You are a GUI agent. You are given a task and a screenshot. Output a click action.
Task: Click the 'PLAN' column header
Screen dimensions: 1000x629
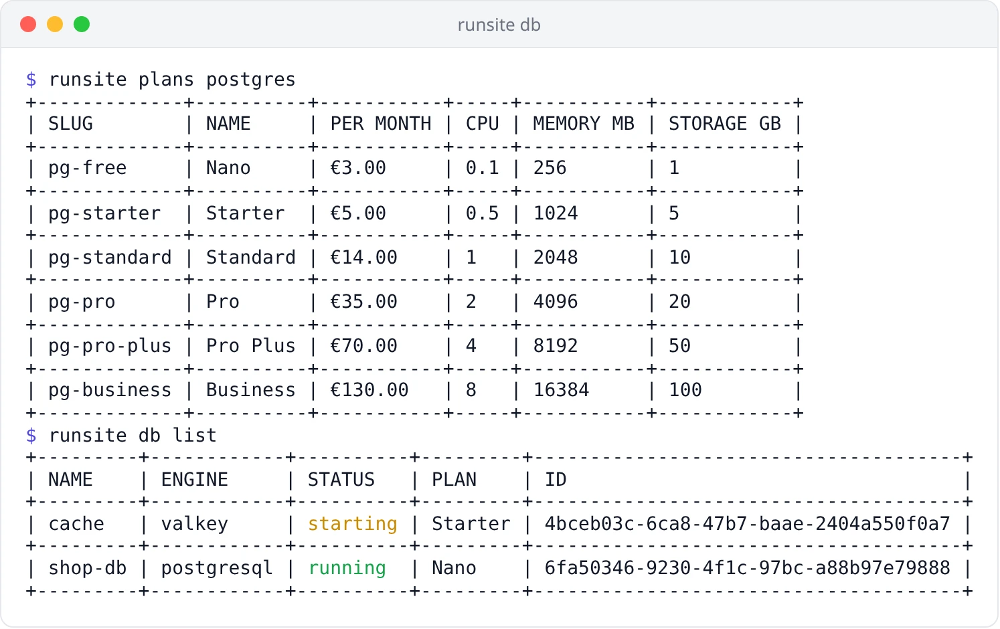[454, 480]
